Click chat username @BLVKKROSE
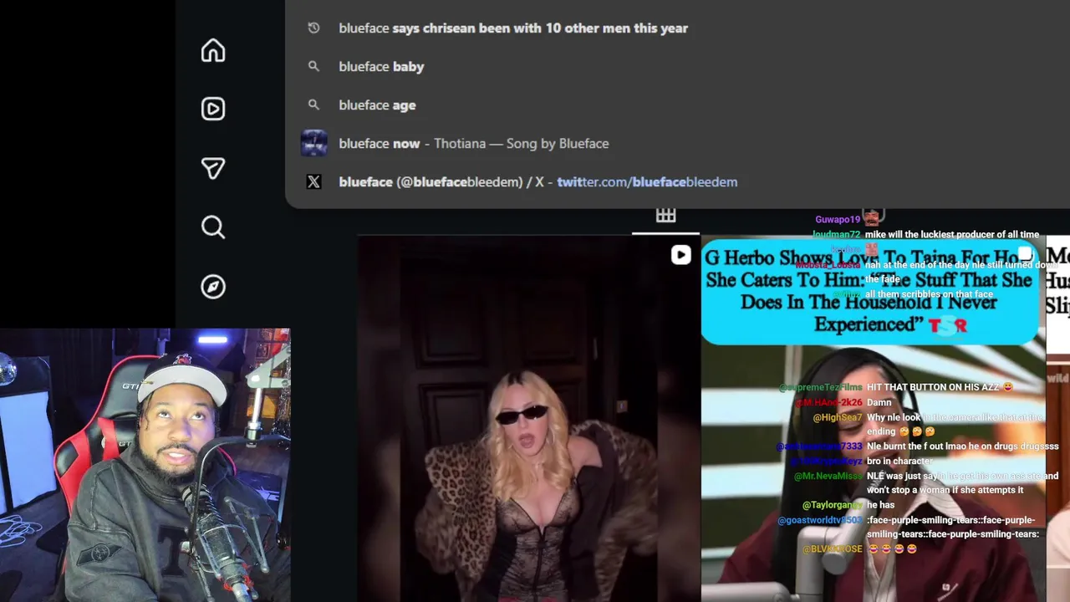Image resolution: width=1070 pixels, height=602 pixels. (x=832, y=548)
